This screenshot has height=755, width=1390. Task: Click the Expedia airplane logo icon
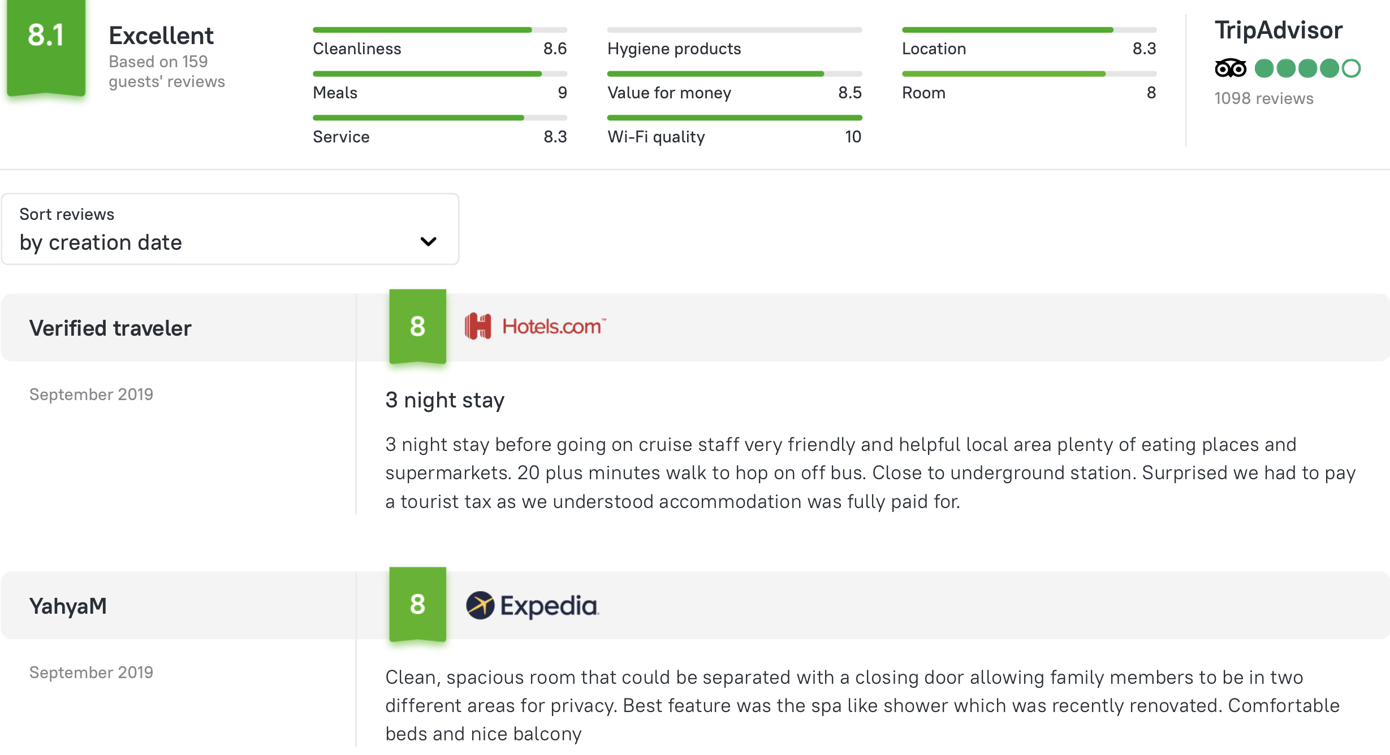(480, 605)
